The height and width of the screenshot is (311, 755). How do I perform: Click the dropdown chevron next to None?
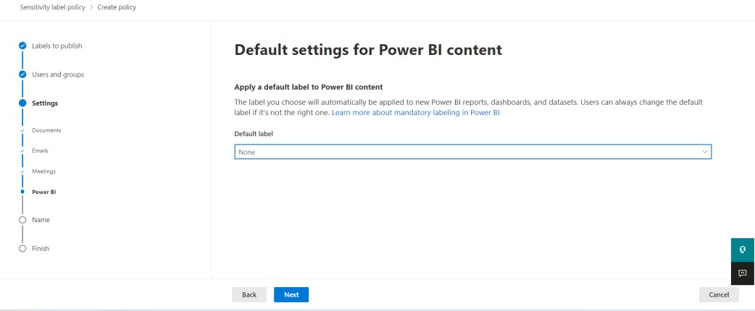coord(705,152)
